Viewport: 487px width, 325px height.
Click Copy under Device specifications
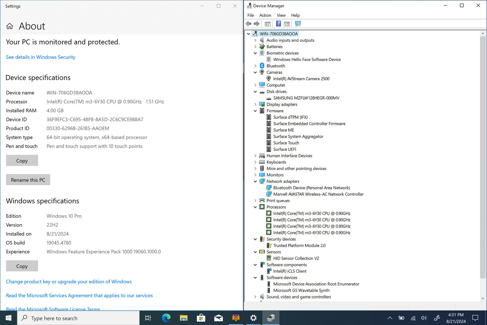[x=22, y=161]
